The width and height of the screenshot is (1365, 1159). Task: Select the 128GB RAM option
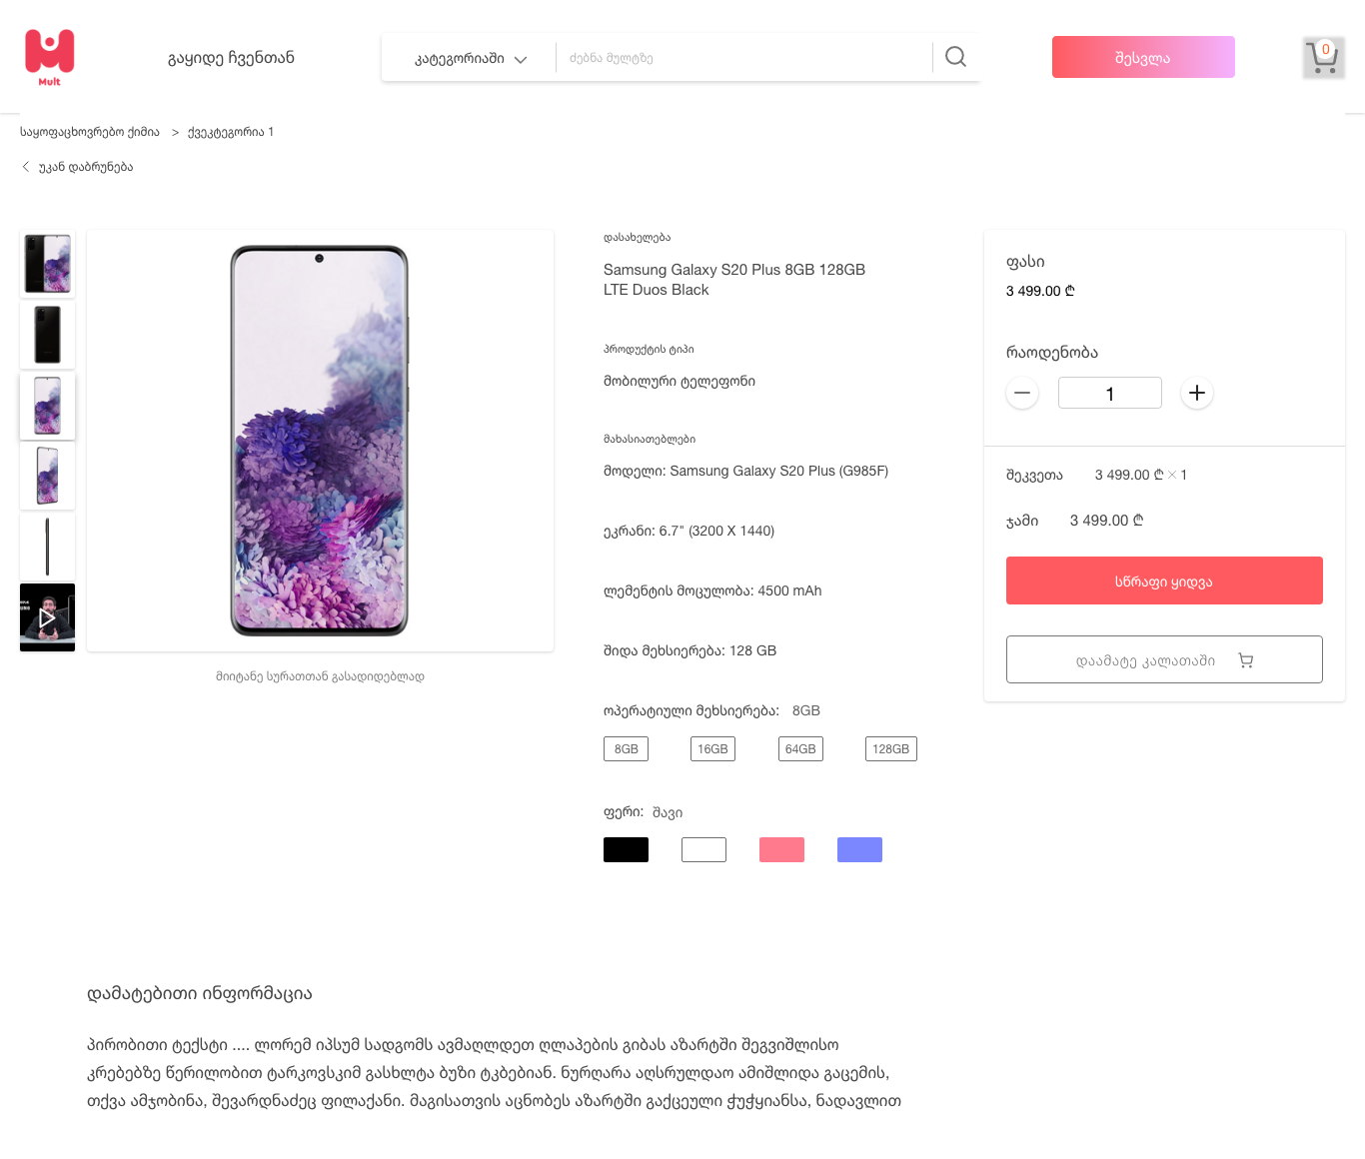pyautogui.click(x=890, y=749)
